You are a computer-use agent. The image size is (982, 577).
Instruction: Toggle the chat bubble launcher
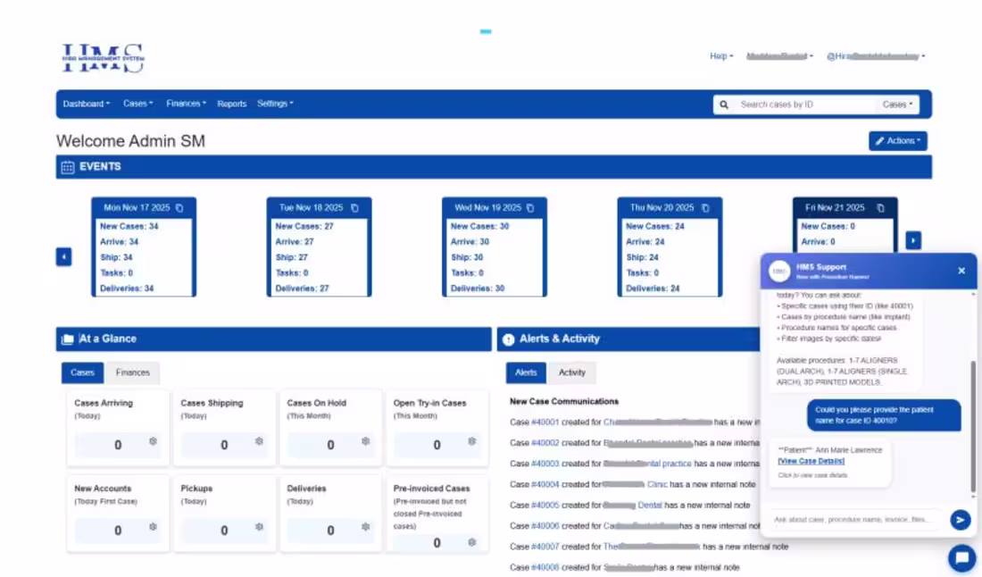click(x=962, y=557)
